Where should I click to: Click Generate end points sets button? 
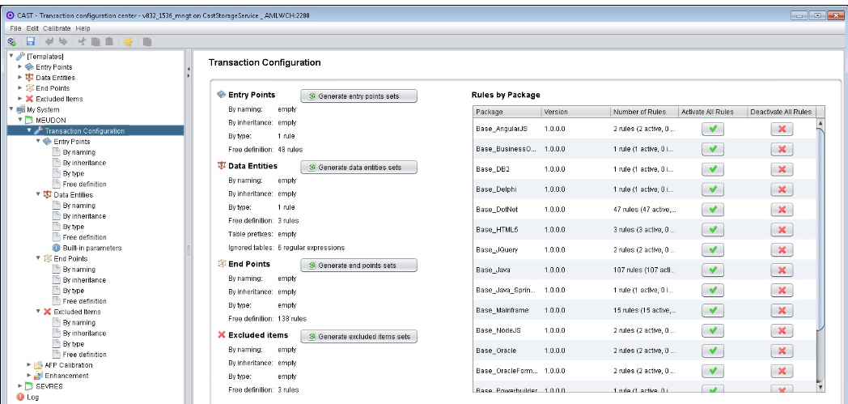[358, 265]
